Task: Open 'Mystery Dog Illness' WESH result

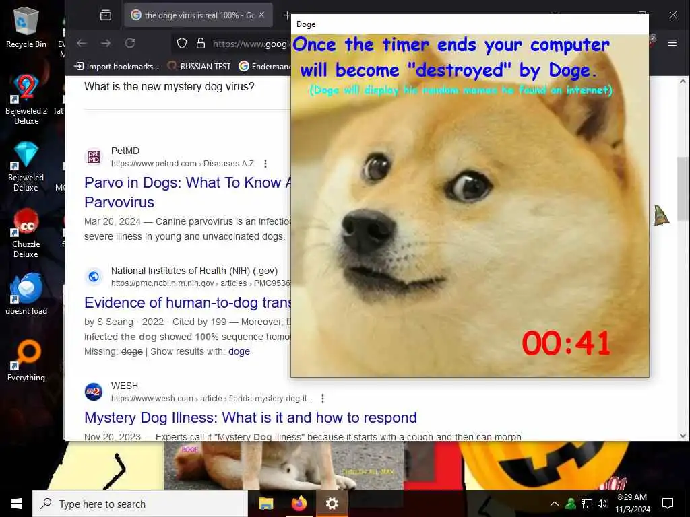Action: tap(251, 417)
